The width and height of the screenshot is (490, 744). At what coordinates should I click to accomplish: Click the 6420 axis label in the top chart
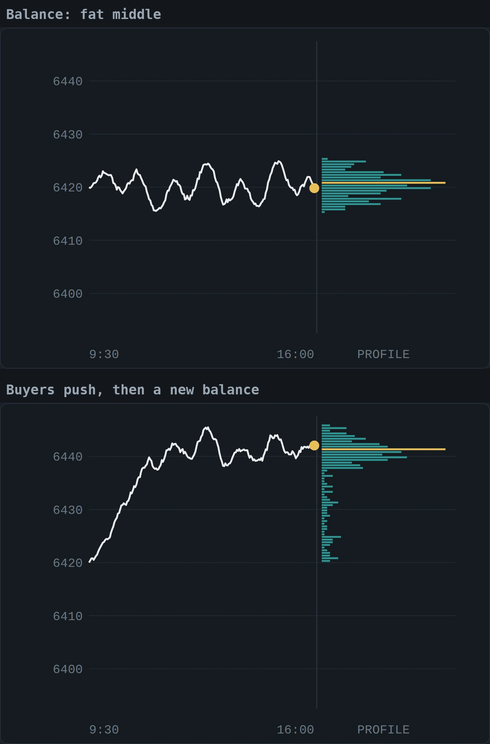point(68,187)
